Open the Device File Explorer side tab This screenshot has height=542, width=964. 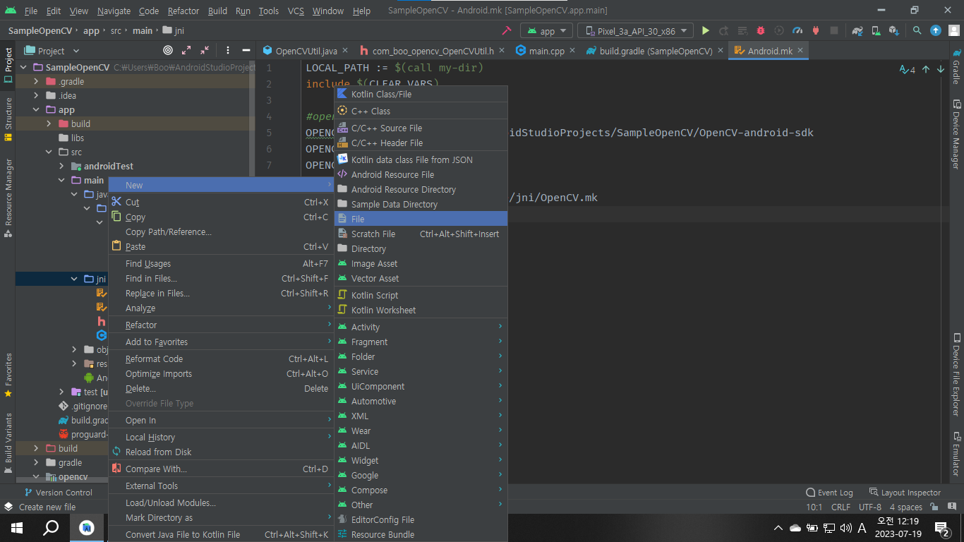pos(956,374)
